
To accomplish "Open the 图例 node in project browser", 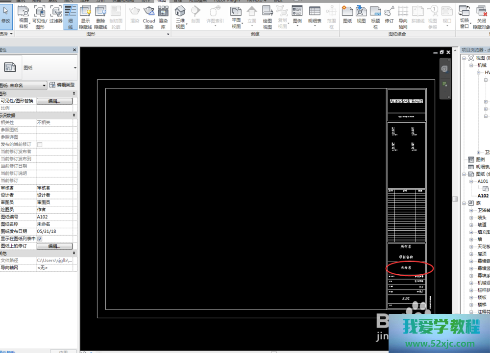I will click(x=481, y=159).
